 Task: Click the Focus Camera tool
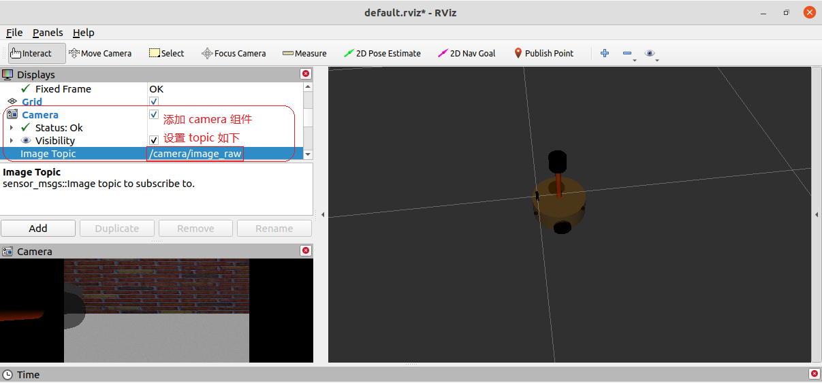coord(234,53)
